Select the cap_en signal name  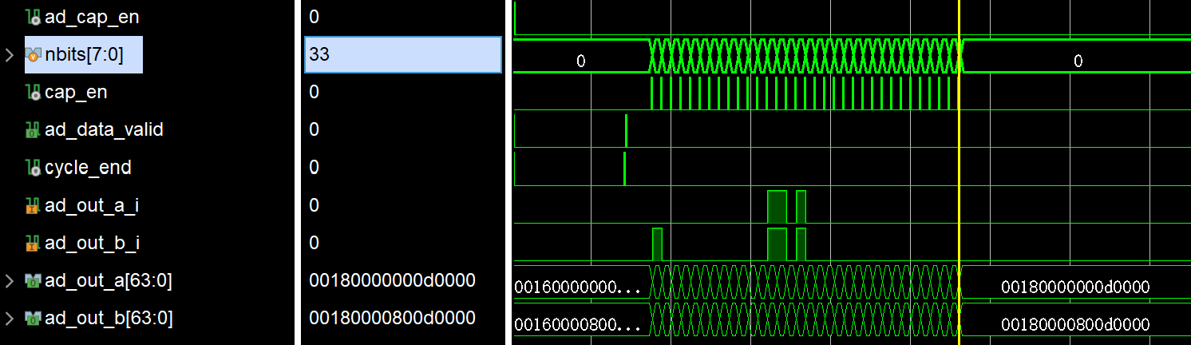[x=76, y=93]
